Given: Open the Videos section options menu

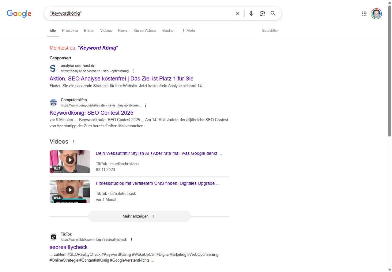Looking at the screenshot, I should 74,142.
